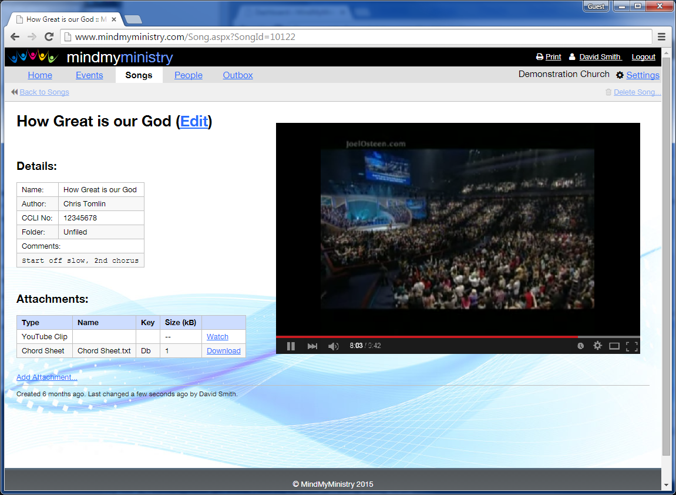The image size is (676, 495).
Task: Mute the video player volume
Action: [x=333, y=346]
